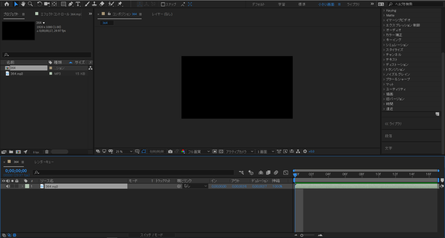Viewport: 445px width, 238px height.
Task: Select the Rotation tool
Action: 39,4
